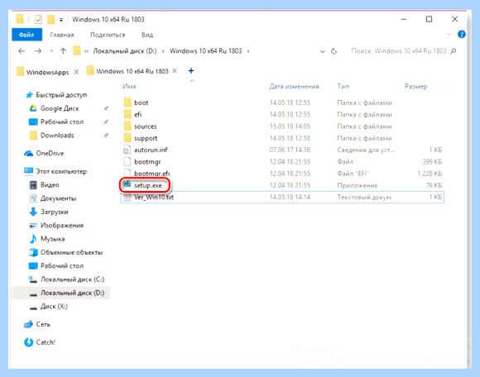Screen dimensions: 480x377
Task: Sort by the Размер column header
Action: pos(415,87)
